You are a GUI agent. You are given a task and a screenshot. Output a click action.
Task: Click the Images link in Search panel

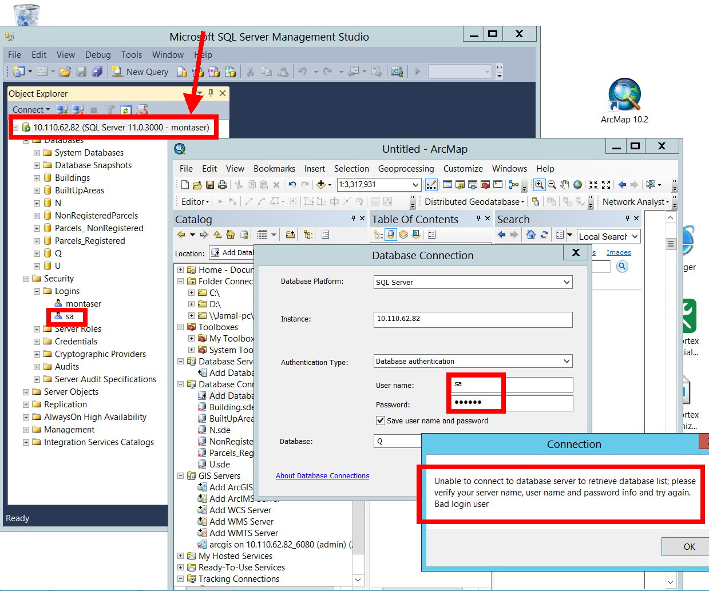click(x=619, y=252)
